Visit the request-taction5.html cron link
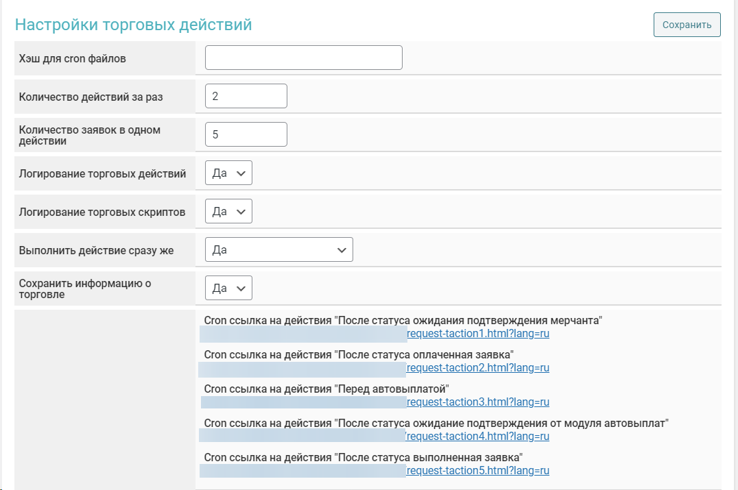The height and width of the screenshot is (490, 738). point(478,471)
